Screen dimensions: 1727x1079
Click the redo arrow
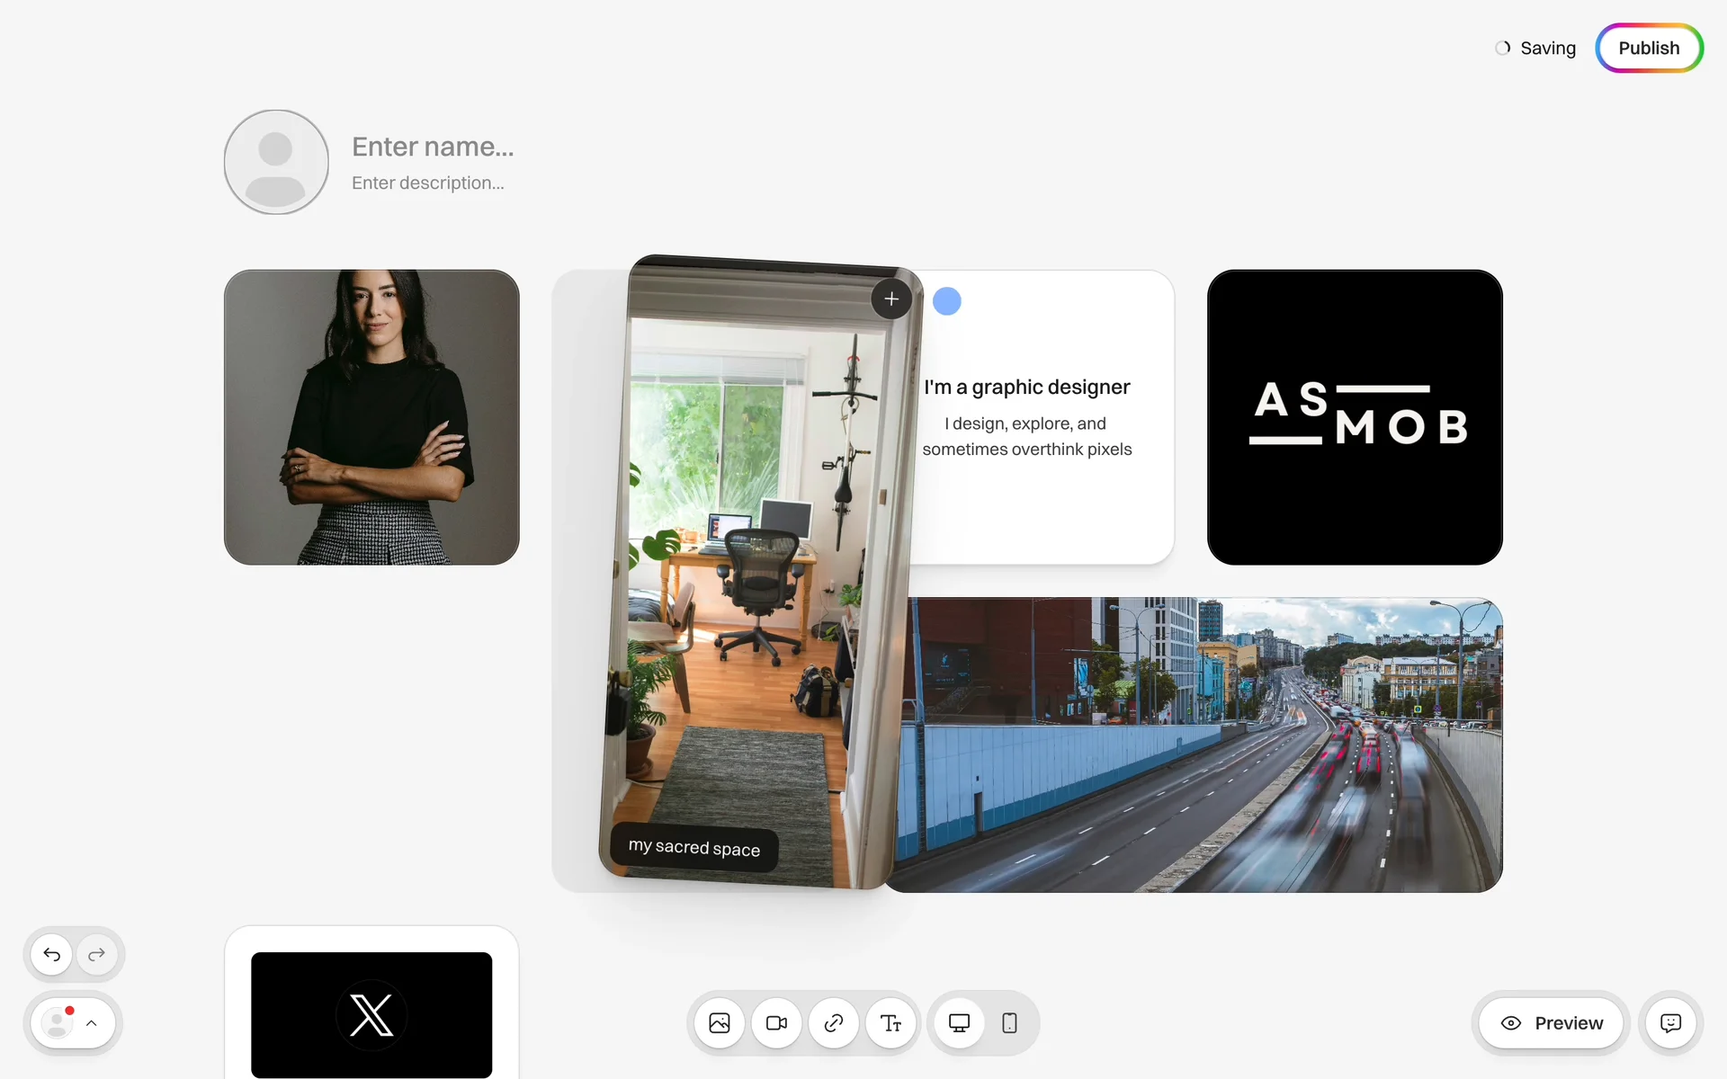(x=97, y=954)
